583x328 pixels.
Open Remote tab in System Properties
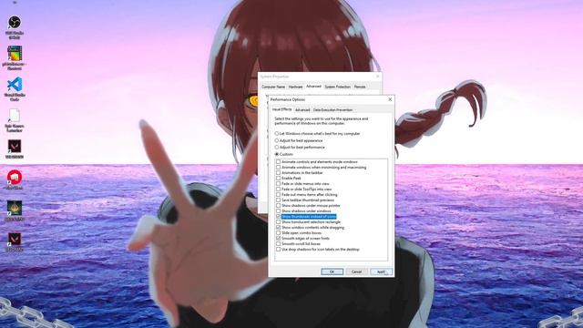pyautogui.click(x=360, y=87)
